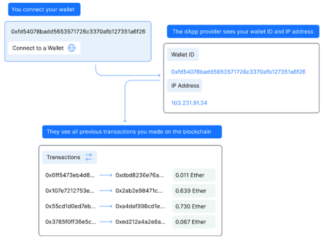The width and height of the screenshot is (325, 241).
Task: Click the arrow between 0x55cd1d0ed7eb and 0xa4daf998cd1e
Action: (106, 206)
